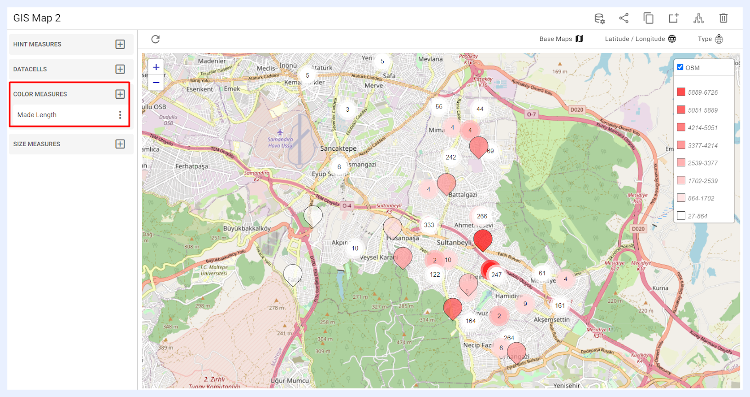Click the Type globe pin icon
This screenshot has height=397, width=750.
719,39
